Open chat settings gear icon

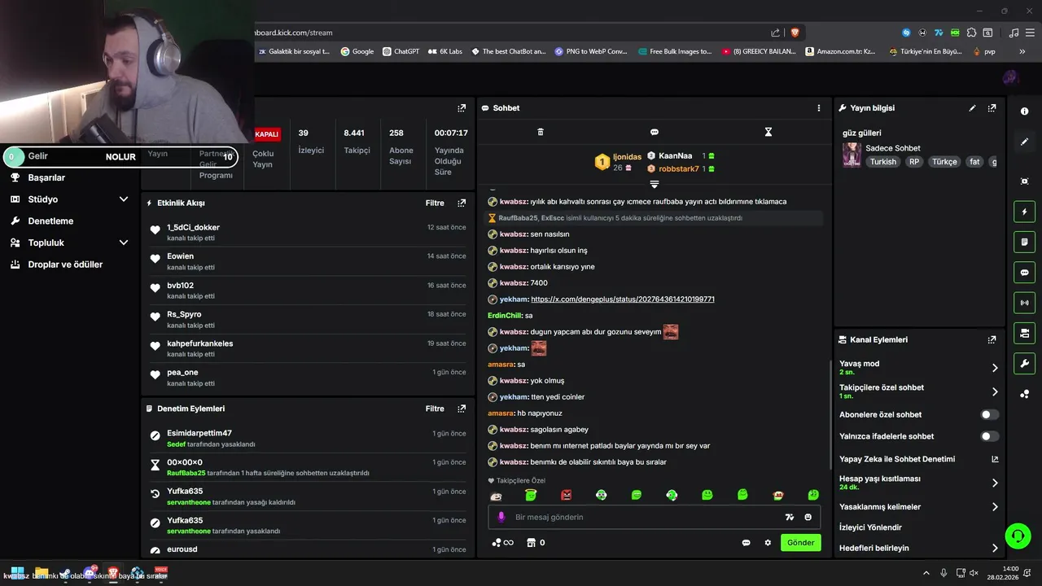coord(768,543)
